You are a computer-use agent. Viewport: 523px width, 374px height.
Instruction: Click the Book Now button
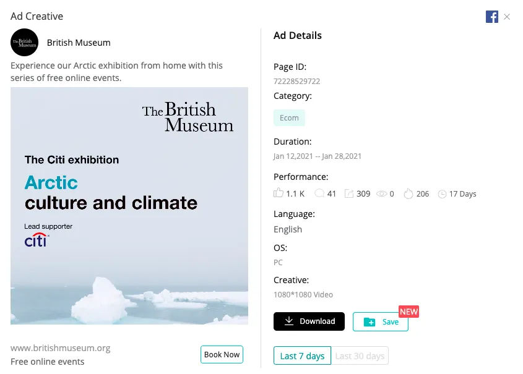pyautogui.click(x=222, y=354)
